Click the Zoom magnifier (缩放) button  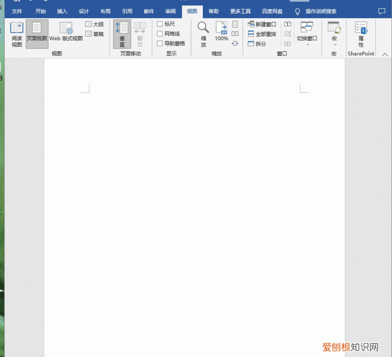click(x=203, y=34)
